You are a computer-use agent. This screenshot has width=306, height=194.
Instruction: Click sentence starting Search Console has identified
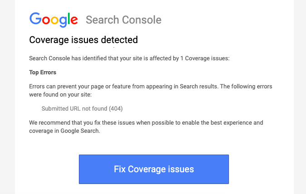click(x=129, y=58)
